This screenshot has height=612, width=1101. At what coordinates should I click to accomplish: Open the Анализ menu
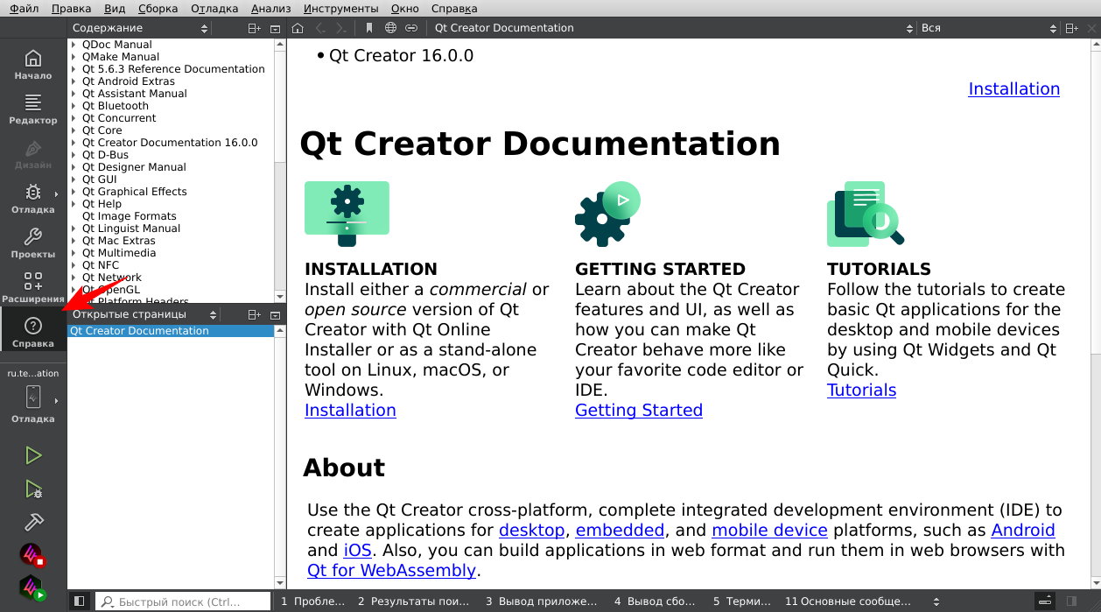[x=270, y=9]
